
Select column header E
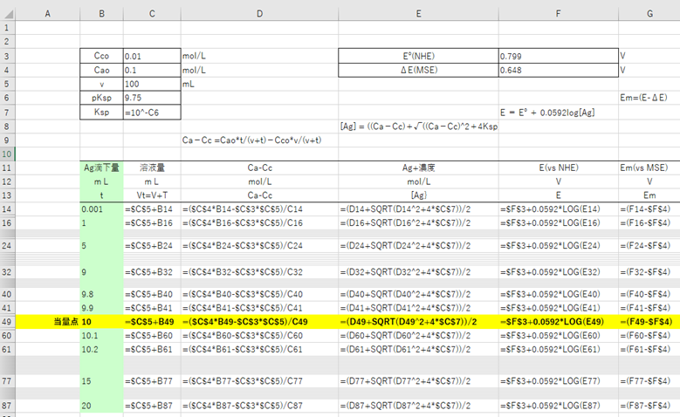pyautogui.click(x=418, y=14)
